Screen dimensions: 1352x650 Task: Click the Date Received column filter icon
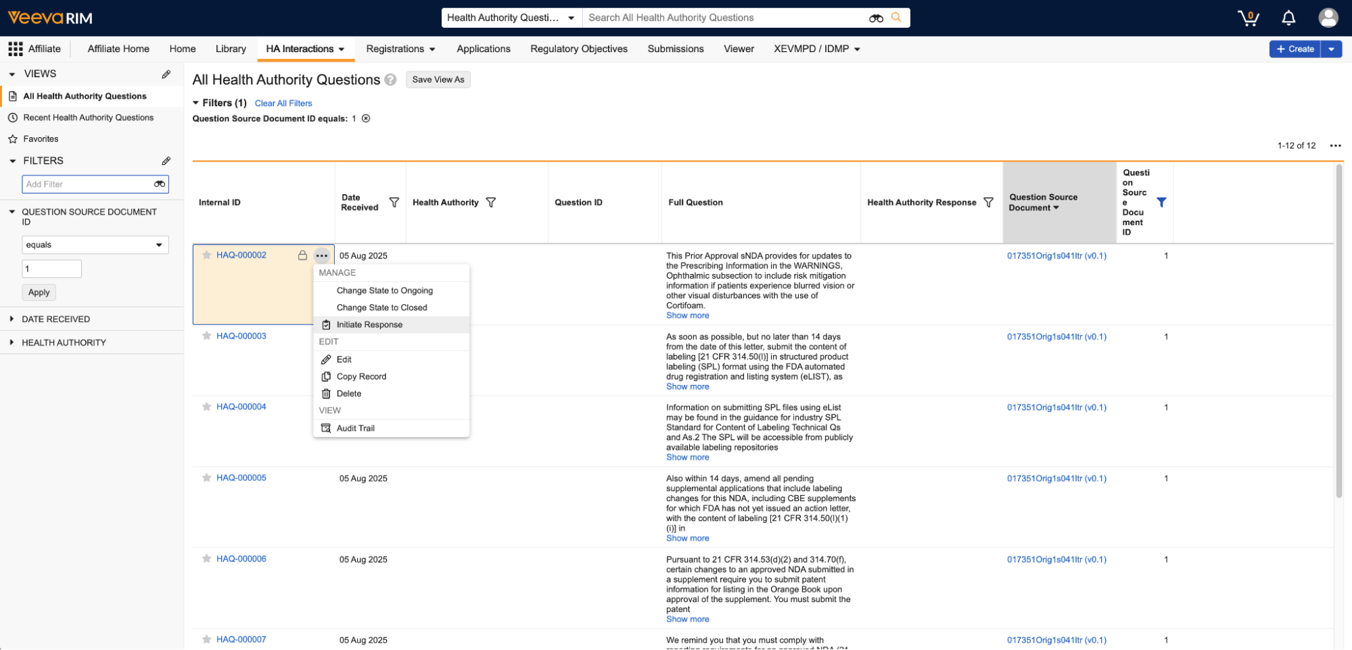[x=394, y=202]
